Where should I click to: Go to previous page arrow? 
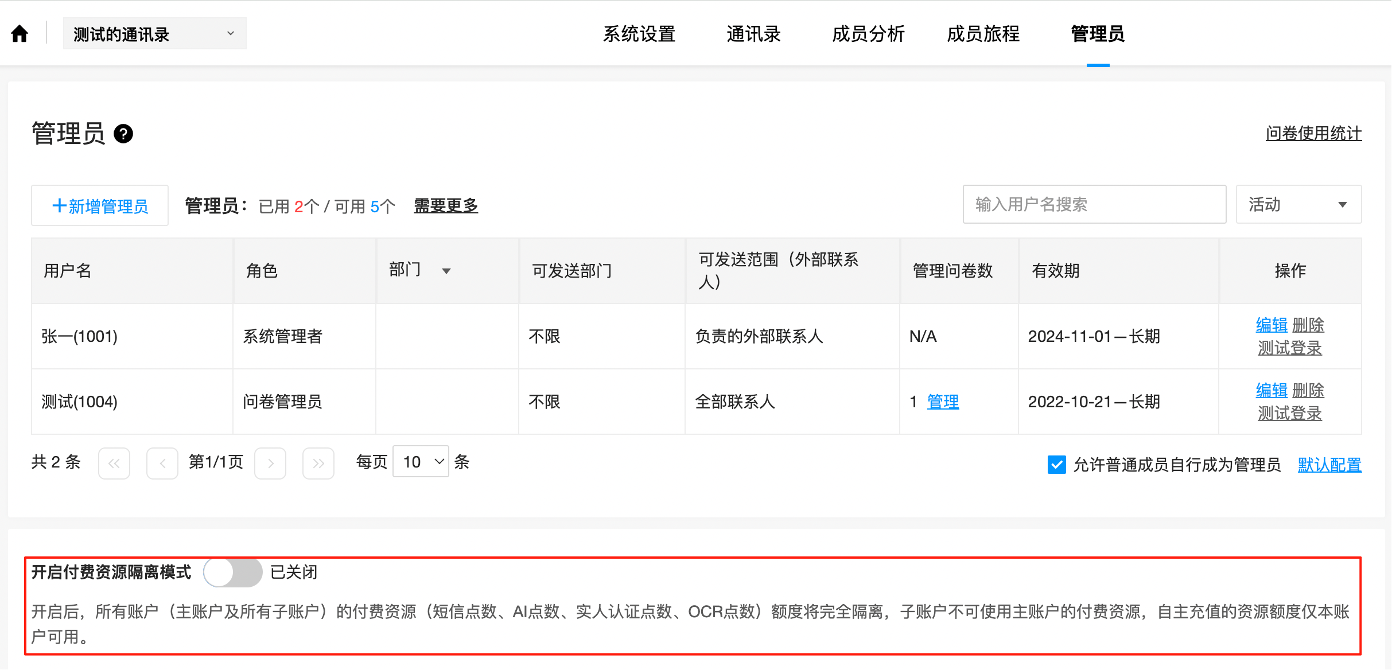click(x=162, y=463)
